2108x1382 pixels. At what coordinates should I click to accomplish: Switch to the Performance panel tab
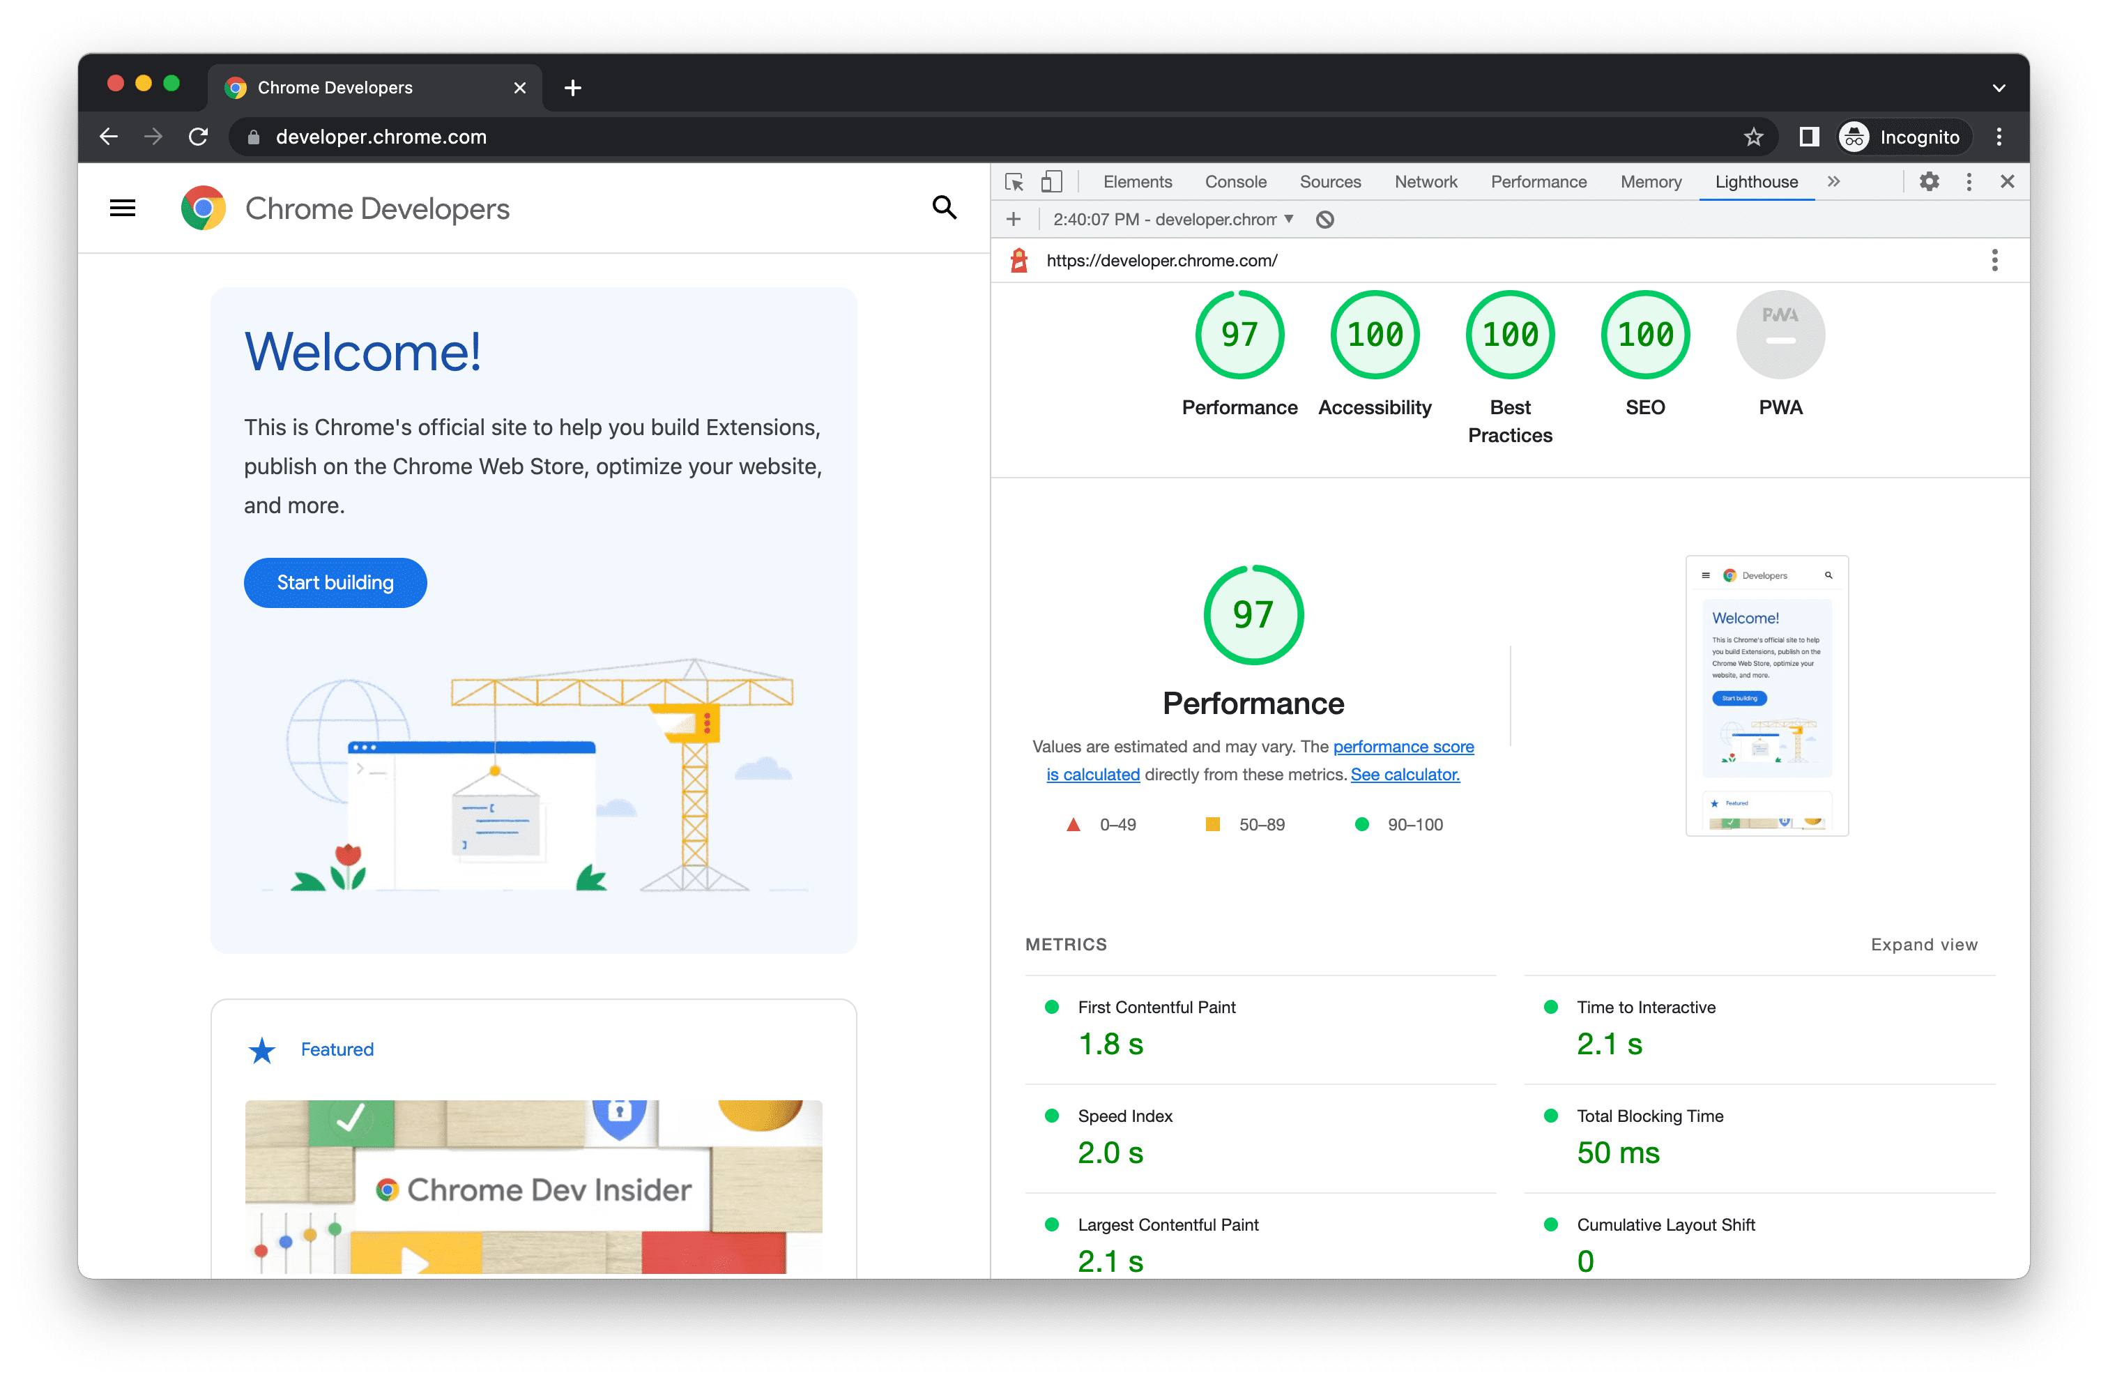[x=1538, y=182]
